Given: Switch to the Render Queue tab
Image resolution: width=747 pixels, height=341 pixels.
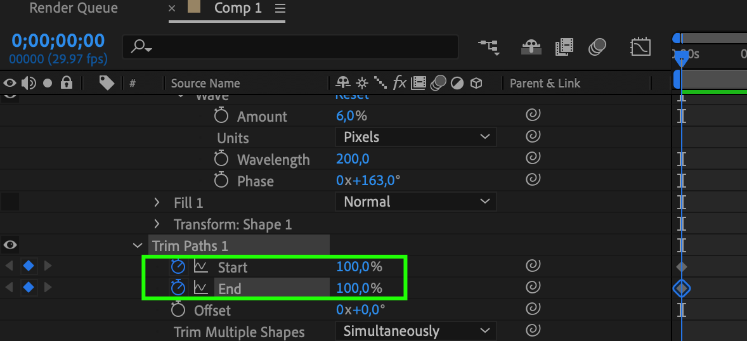Looking at the screenshot, I should (x=74, y=9).
